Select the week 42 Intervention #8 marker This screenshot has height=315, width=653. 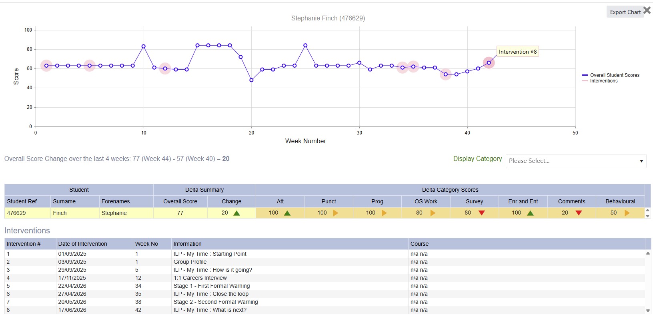489,63
